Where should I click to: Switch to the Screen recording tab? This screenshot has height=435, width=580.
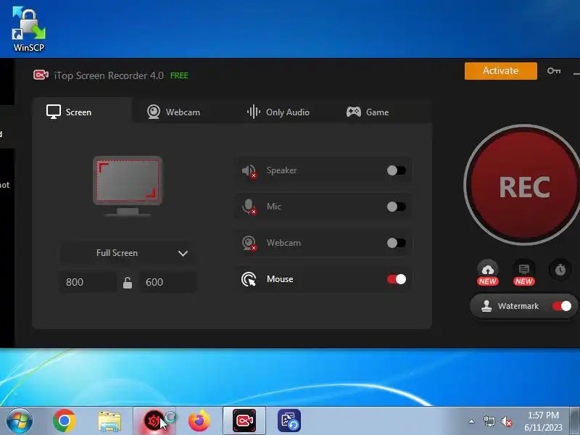click(82, 112)
